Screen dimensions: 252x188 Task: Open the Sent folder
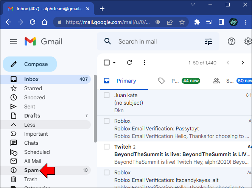[46, 107]
